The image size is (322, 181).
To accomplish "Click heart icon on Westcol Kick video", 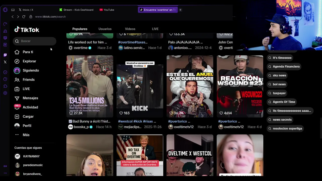I will (121, 113).
